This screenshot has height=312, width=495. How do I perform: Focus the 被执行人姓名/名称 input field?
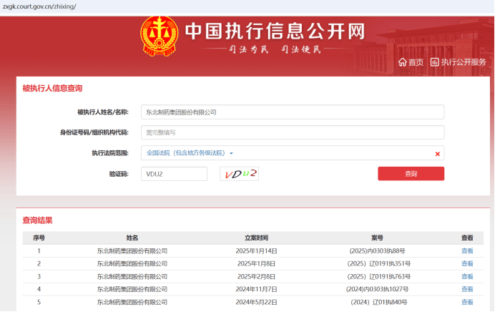tap(292, 112)
